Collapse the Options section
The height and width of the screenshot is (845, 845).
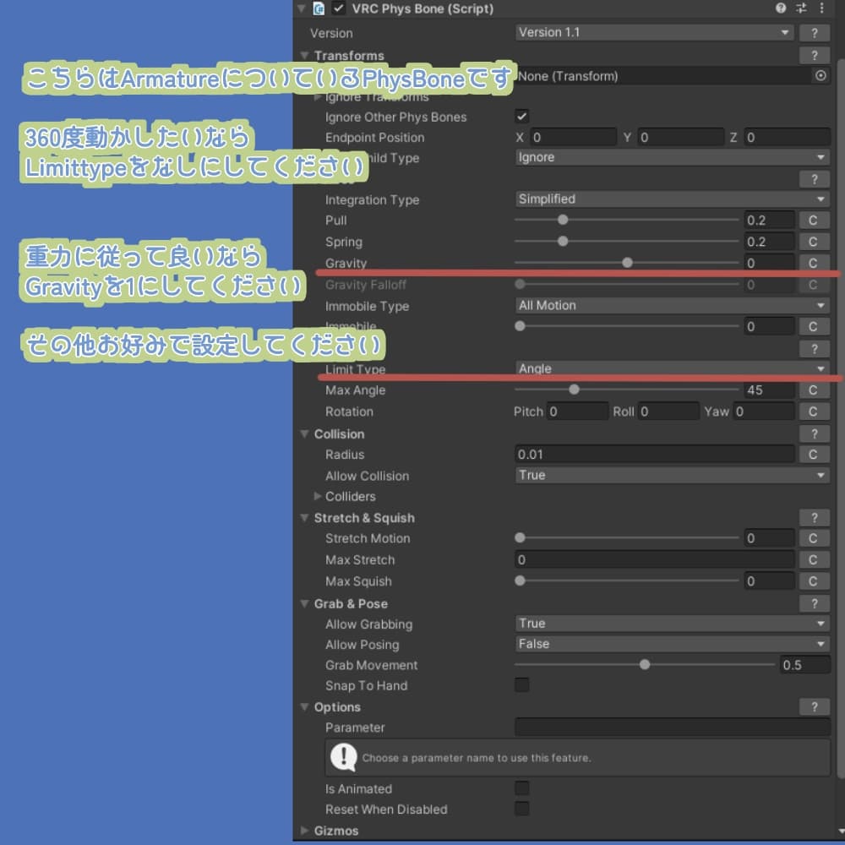coord(304,707)
